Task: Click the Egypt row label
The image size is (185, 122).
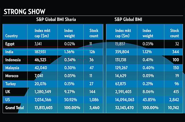Action: pos(10,44)
